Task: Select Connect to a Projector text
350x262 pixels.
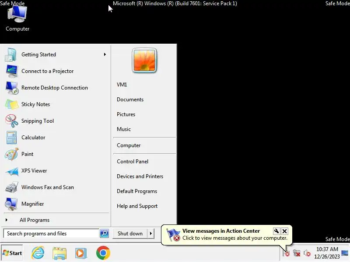Action: click(x=48, y=71)
